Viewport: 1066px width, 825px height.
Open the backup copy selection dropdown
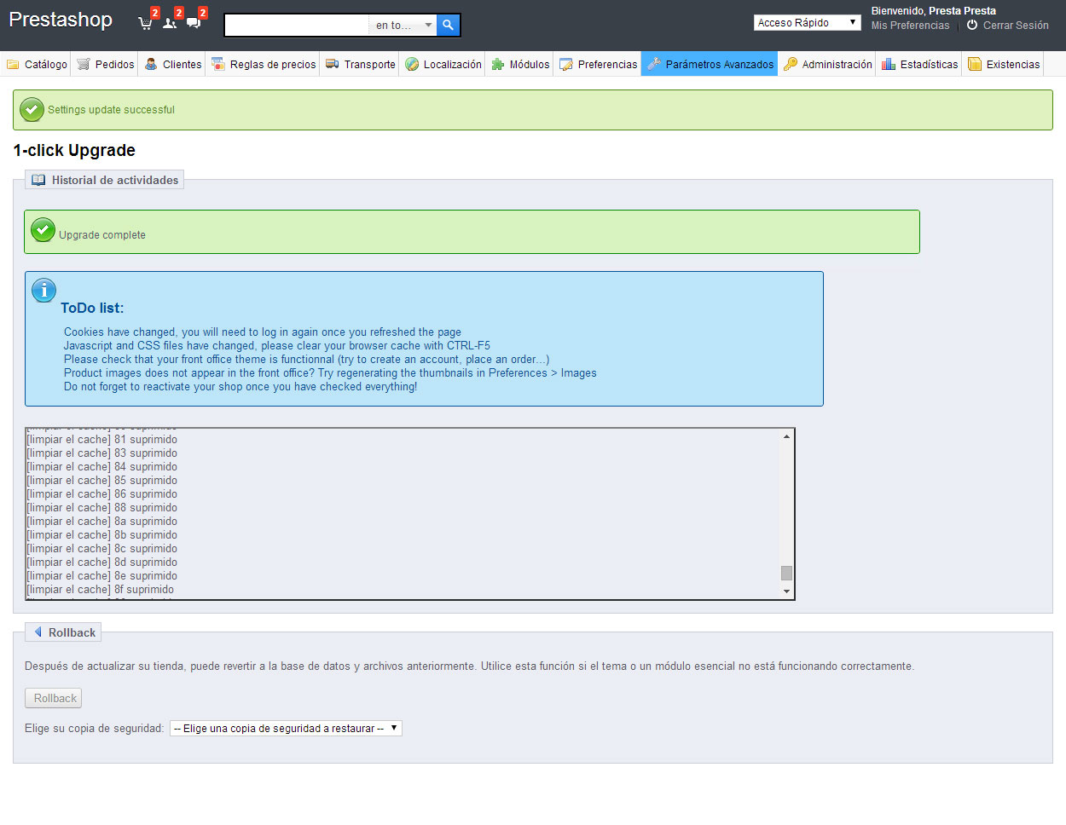(x=286, y=729)
